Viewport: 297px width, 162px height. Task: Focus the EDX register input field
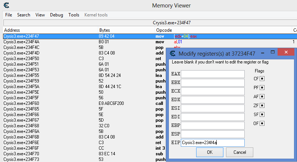click(x=213, y=100)
